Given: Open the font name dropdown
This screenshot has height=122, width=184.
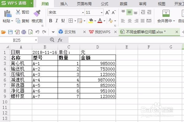Looking at the screenshot, I should [83, 13].
